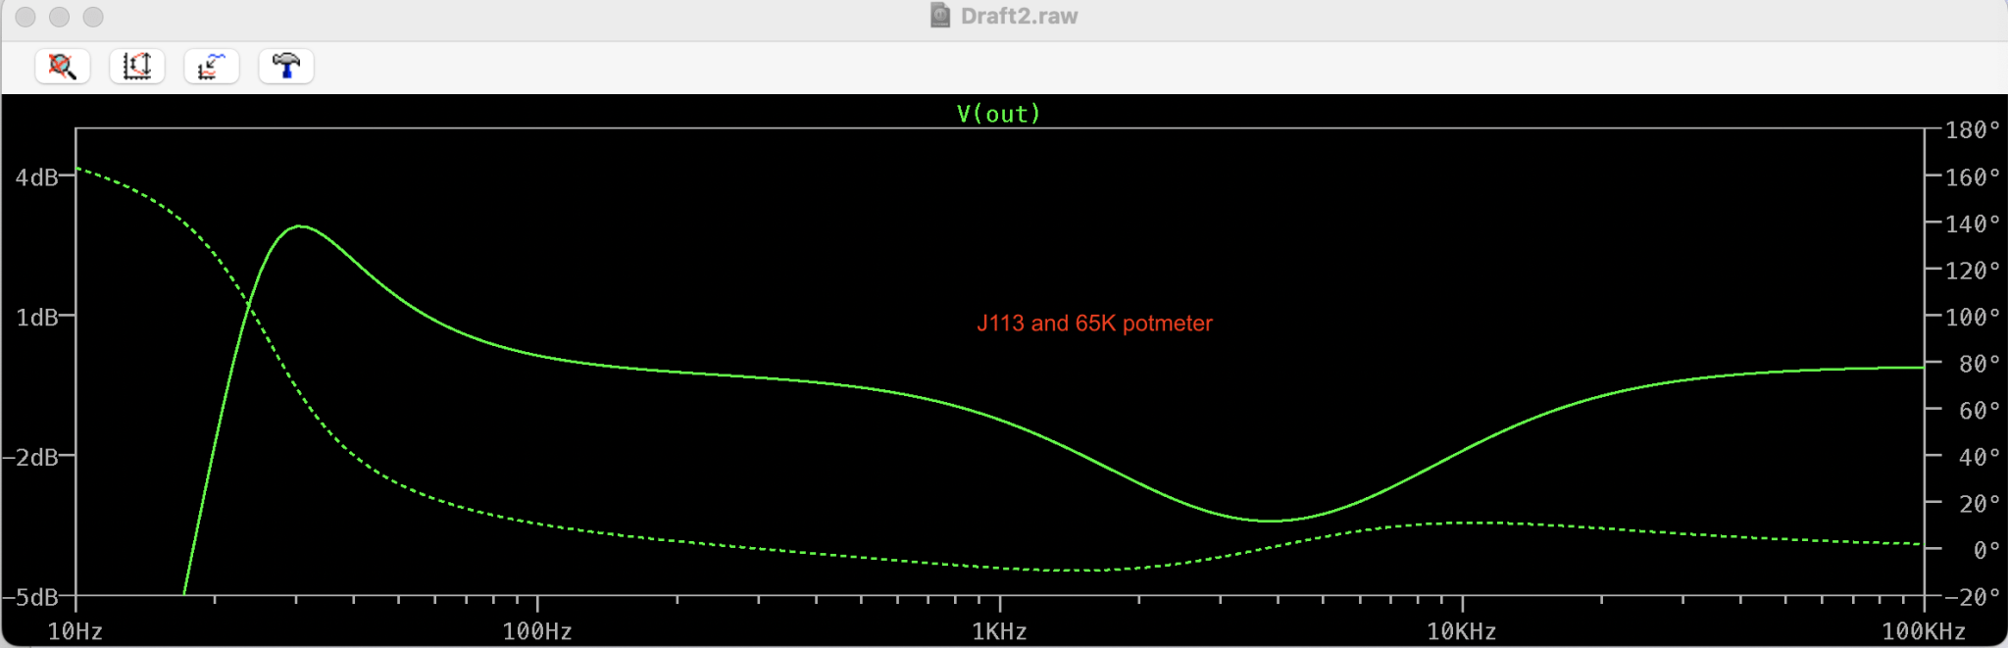
Task: Click the -2dB label on magnitude axis
Action: [31, 458]
